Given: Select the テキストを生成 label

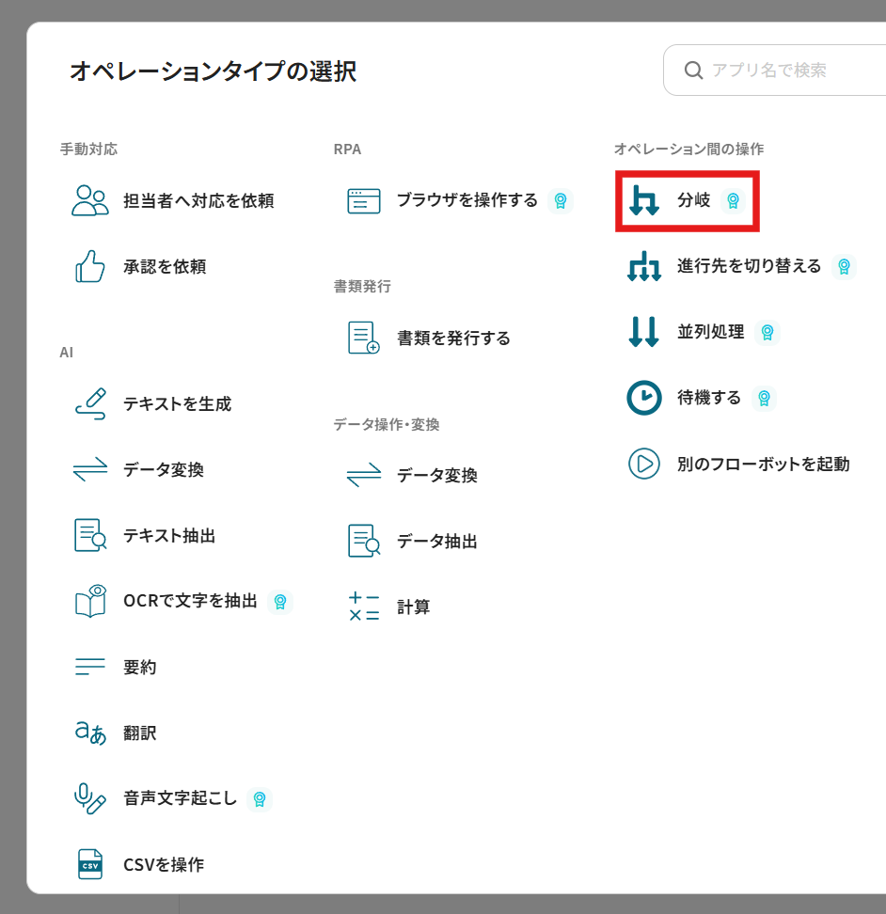Looking at the screenshot, I should point(177,404).
